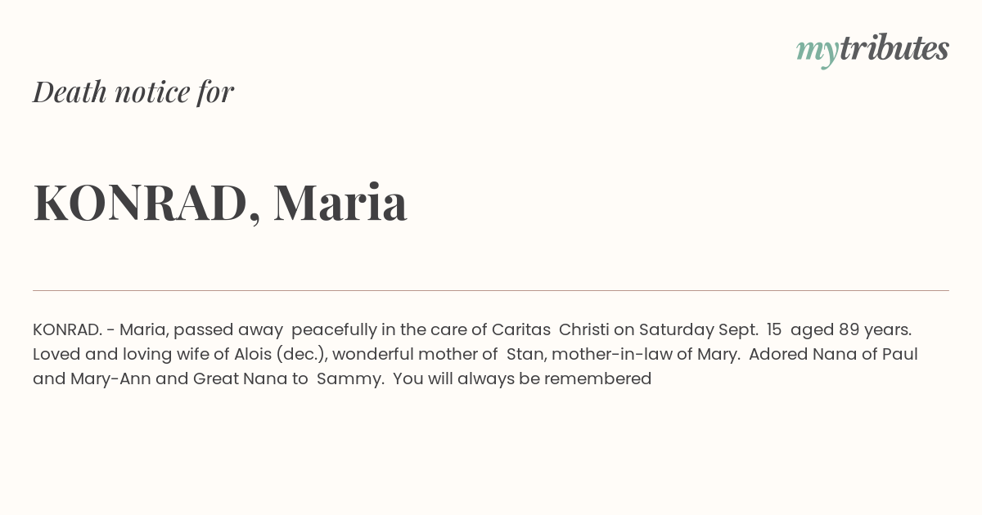Click the grey "tributes" part of the logo
982x515 pixels.
(x=894, y=49)
